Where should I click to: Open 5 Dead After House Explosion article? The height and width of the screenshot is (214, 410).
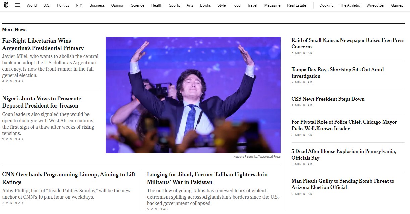(344, 154)
